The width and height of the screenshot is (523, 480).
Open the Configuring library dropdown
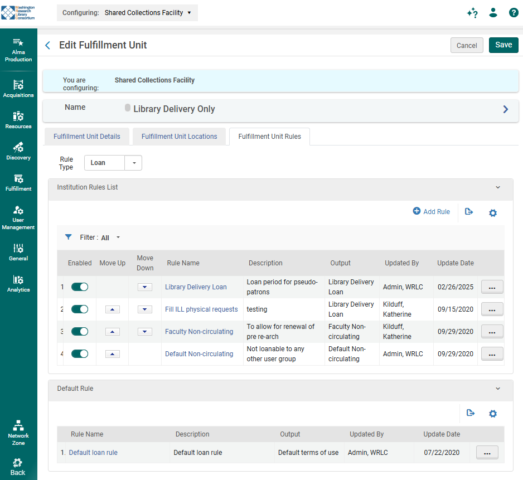(127, 13)
